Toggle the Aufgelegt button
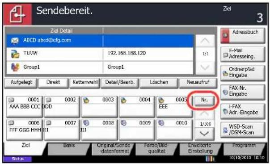Image resolution: width=270 pixels, height=164 pixels. pyautogui.click(x=21, y=83)
